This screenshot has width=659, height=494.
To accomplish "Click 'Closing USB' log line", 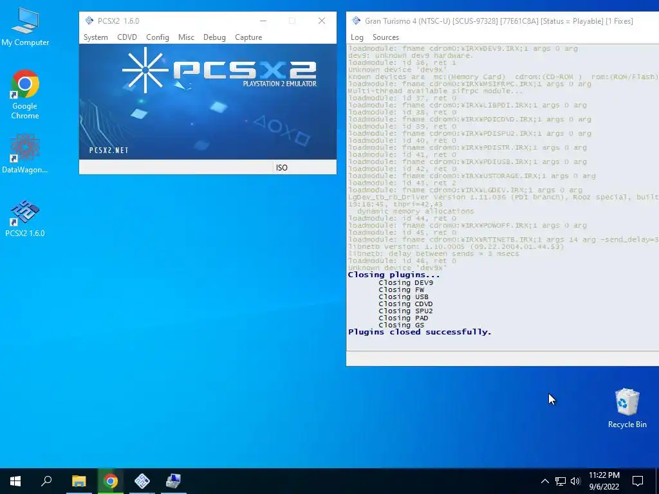I will point(404,297).
